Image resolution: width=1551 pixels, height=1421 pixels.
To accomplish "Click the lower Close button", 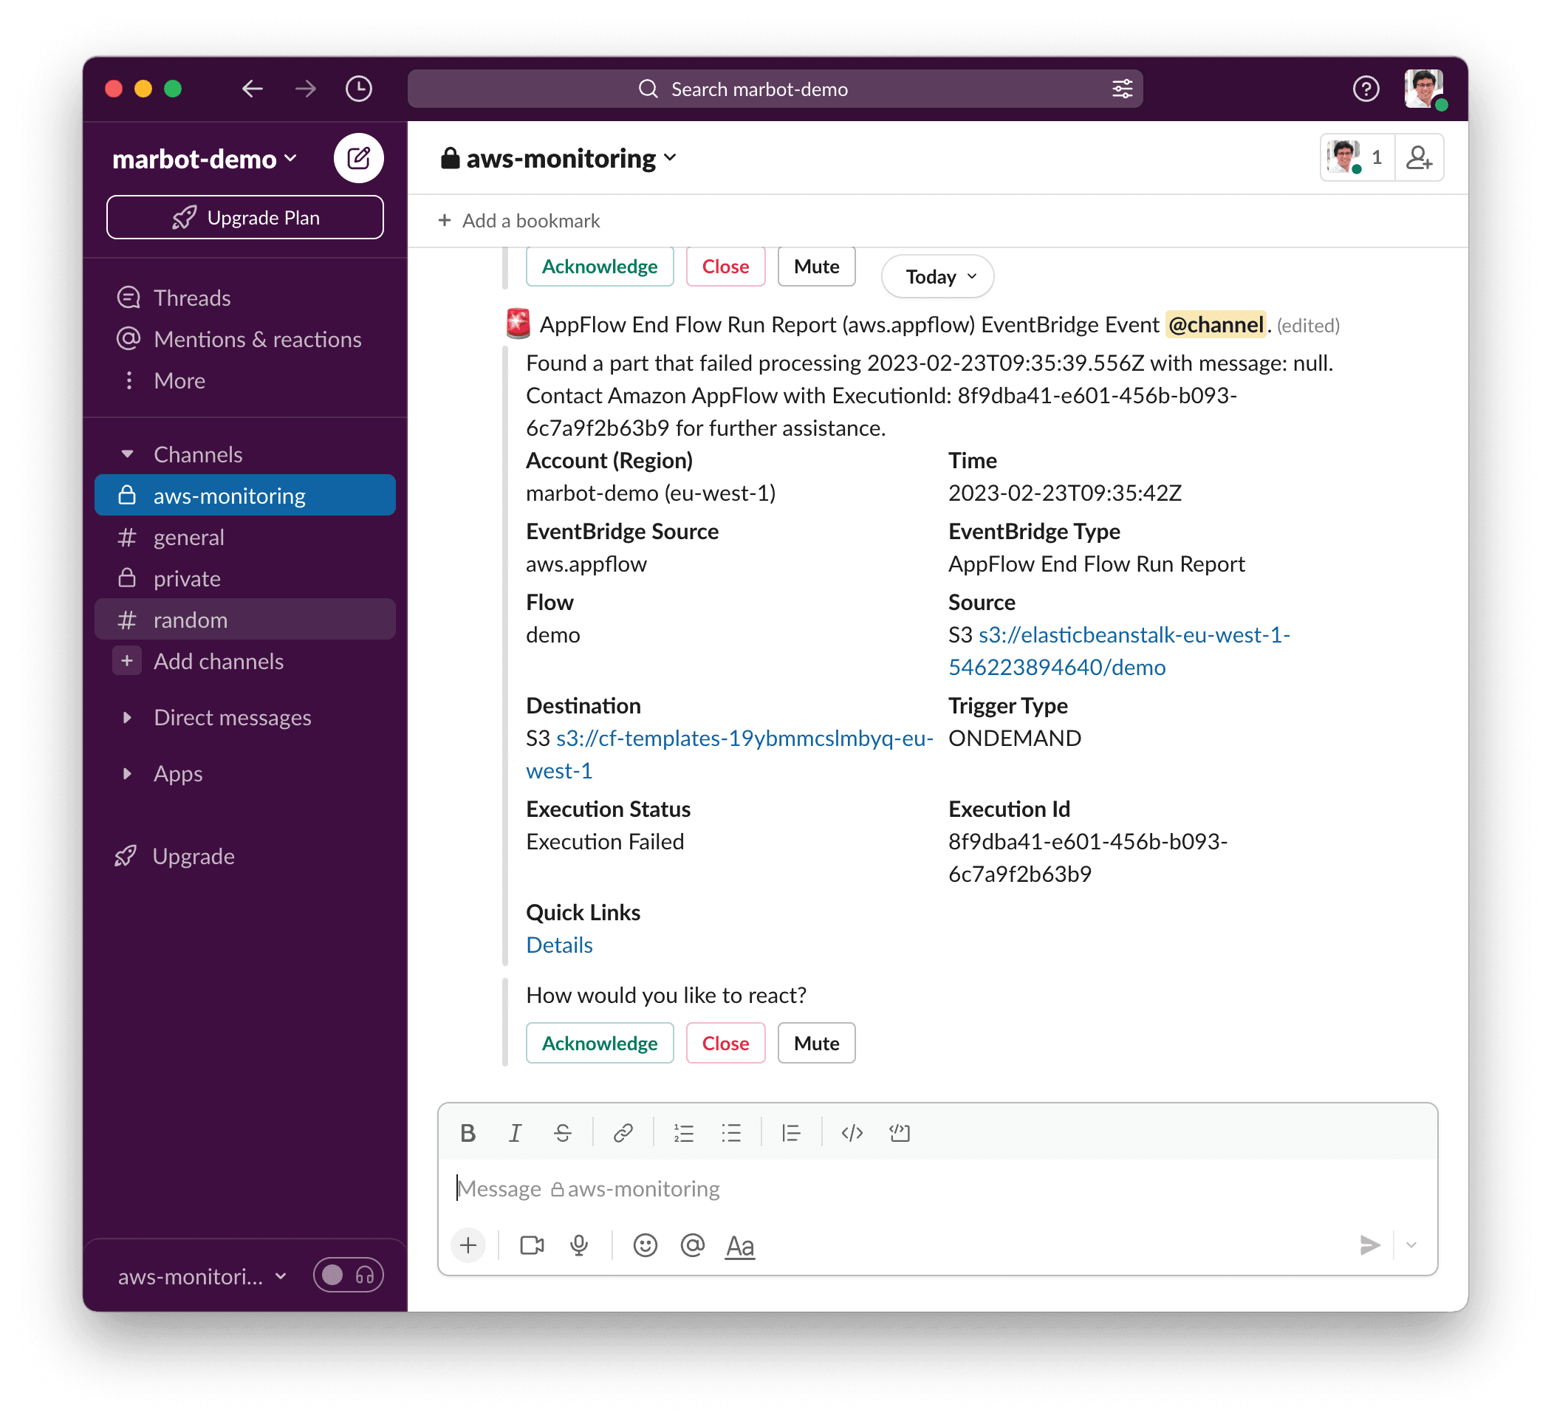I will click(x=725, y=1044).
